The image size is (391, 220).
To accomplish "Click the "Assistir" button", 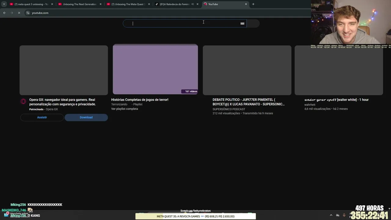I will point(42,117).
